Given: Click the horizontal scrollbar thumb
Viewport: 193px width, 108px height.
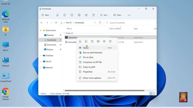Looking at the screenshot, I should tap(105, 91).
